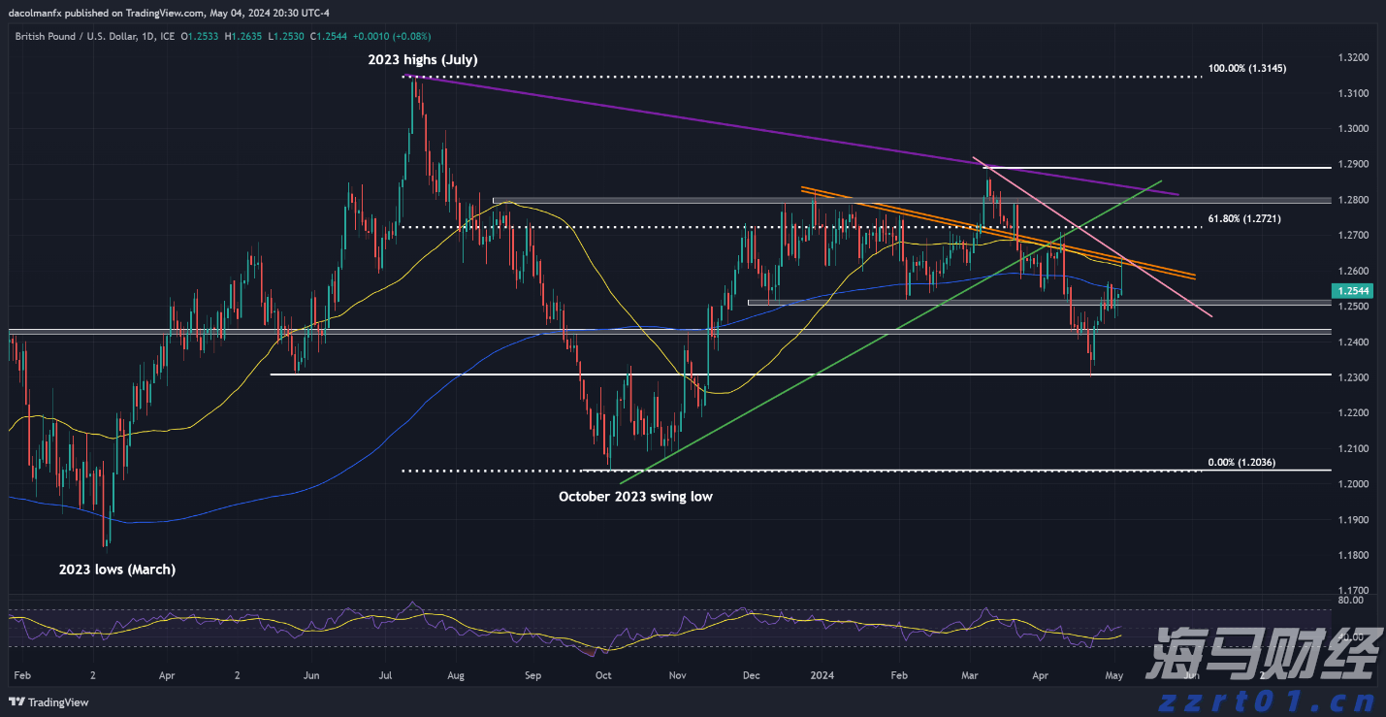Click the current price label 1.2544
The image size is (1386, 717).
point(1354,290)
